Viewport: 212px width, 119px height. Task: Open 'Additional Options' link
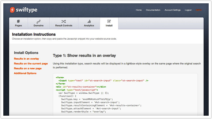[25, 73]
